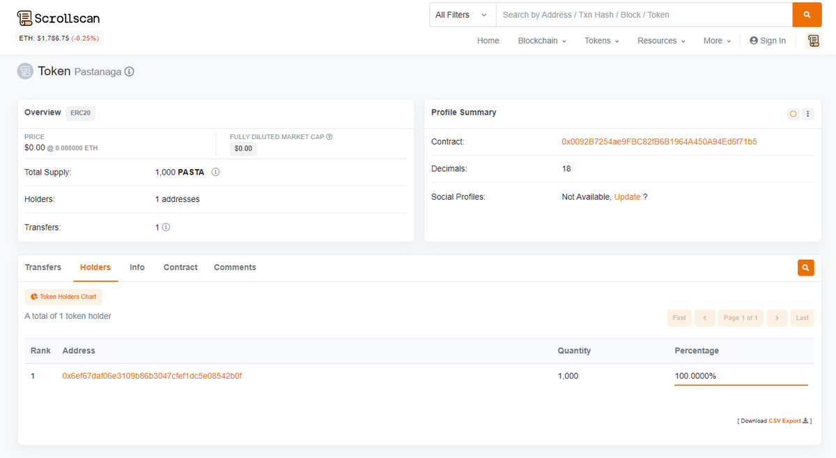Image resolution: width=836 pixels, height=458 pixels.
Task: Click the Transfers count info icon
Action: pyautogui.click(x=166, y=227)
